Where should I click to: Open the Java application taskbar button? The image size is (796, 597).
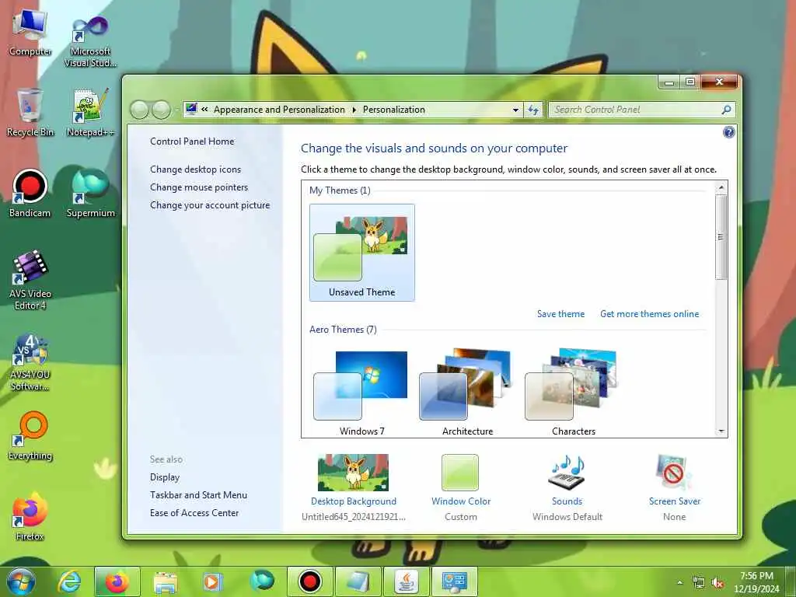pyautogui.click(x=406, y=581)
